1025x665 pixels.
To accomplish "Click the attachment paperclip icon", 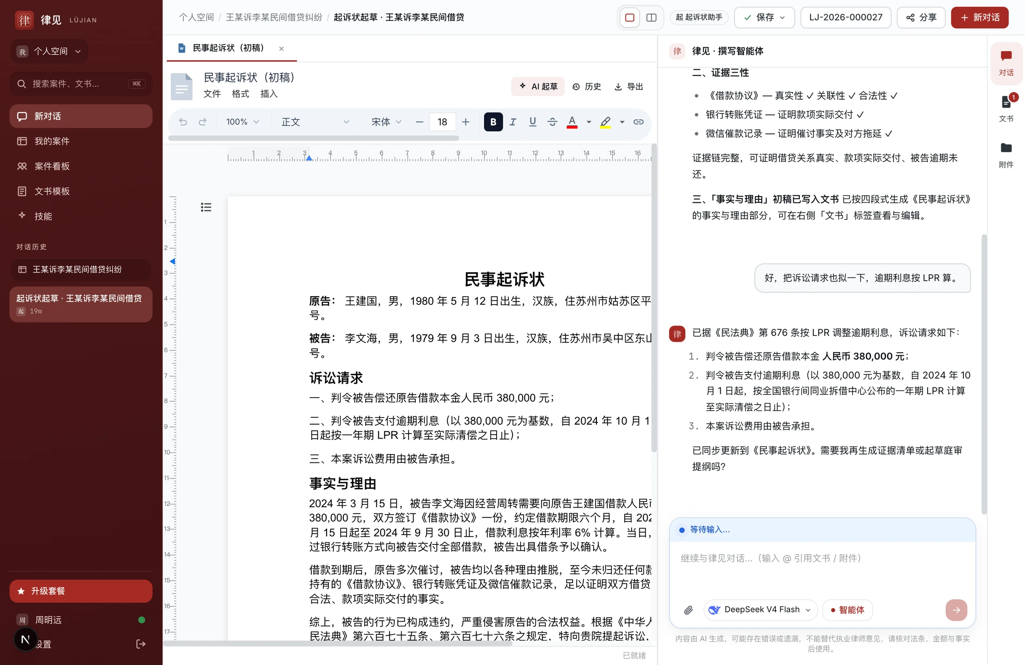I will click(688, 610).
